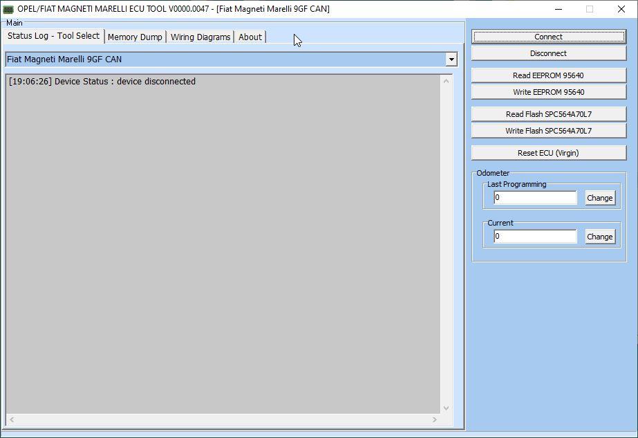The width and height of the screenshot is (638, 438).
Task: Open the Fiat Magneti Marelli 9GF CAN dropdown
Action: 451,60
